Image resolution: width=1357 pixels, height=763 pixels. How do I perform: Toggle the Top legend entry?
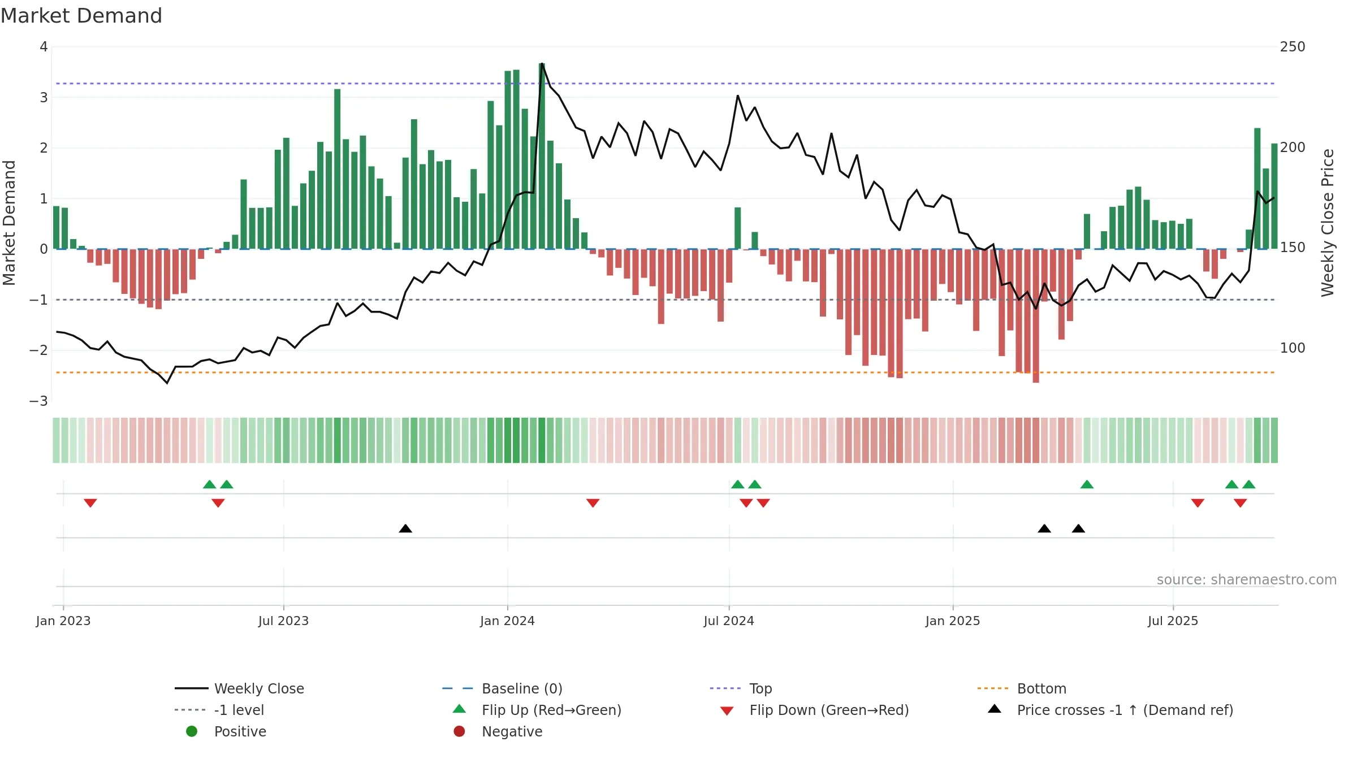(741, 688)
